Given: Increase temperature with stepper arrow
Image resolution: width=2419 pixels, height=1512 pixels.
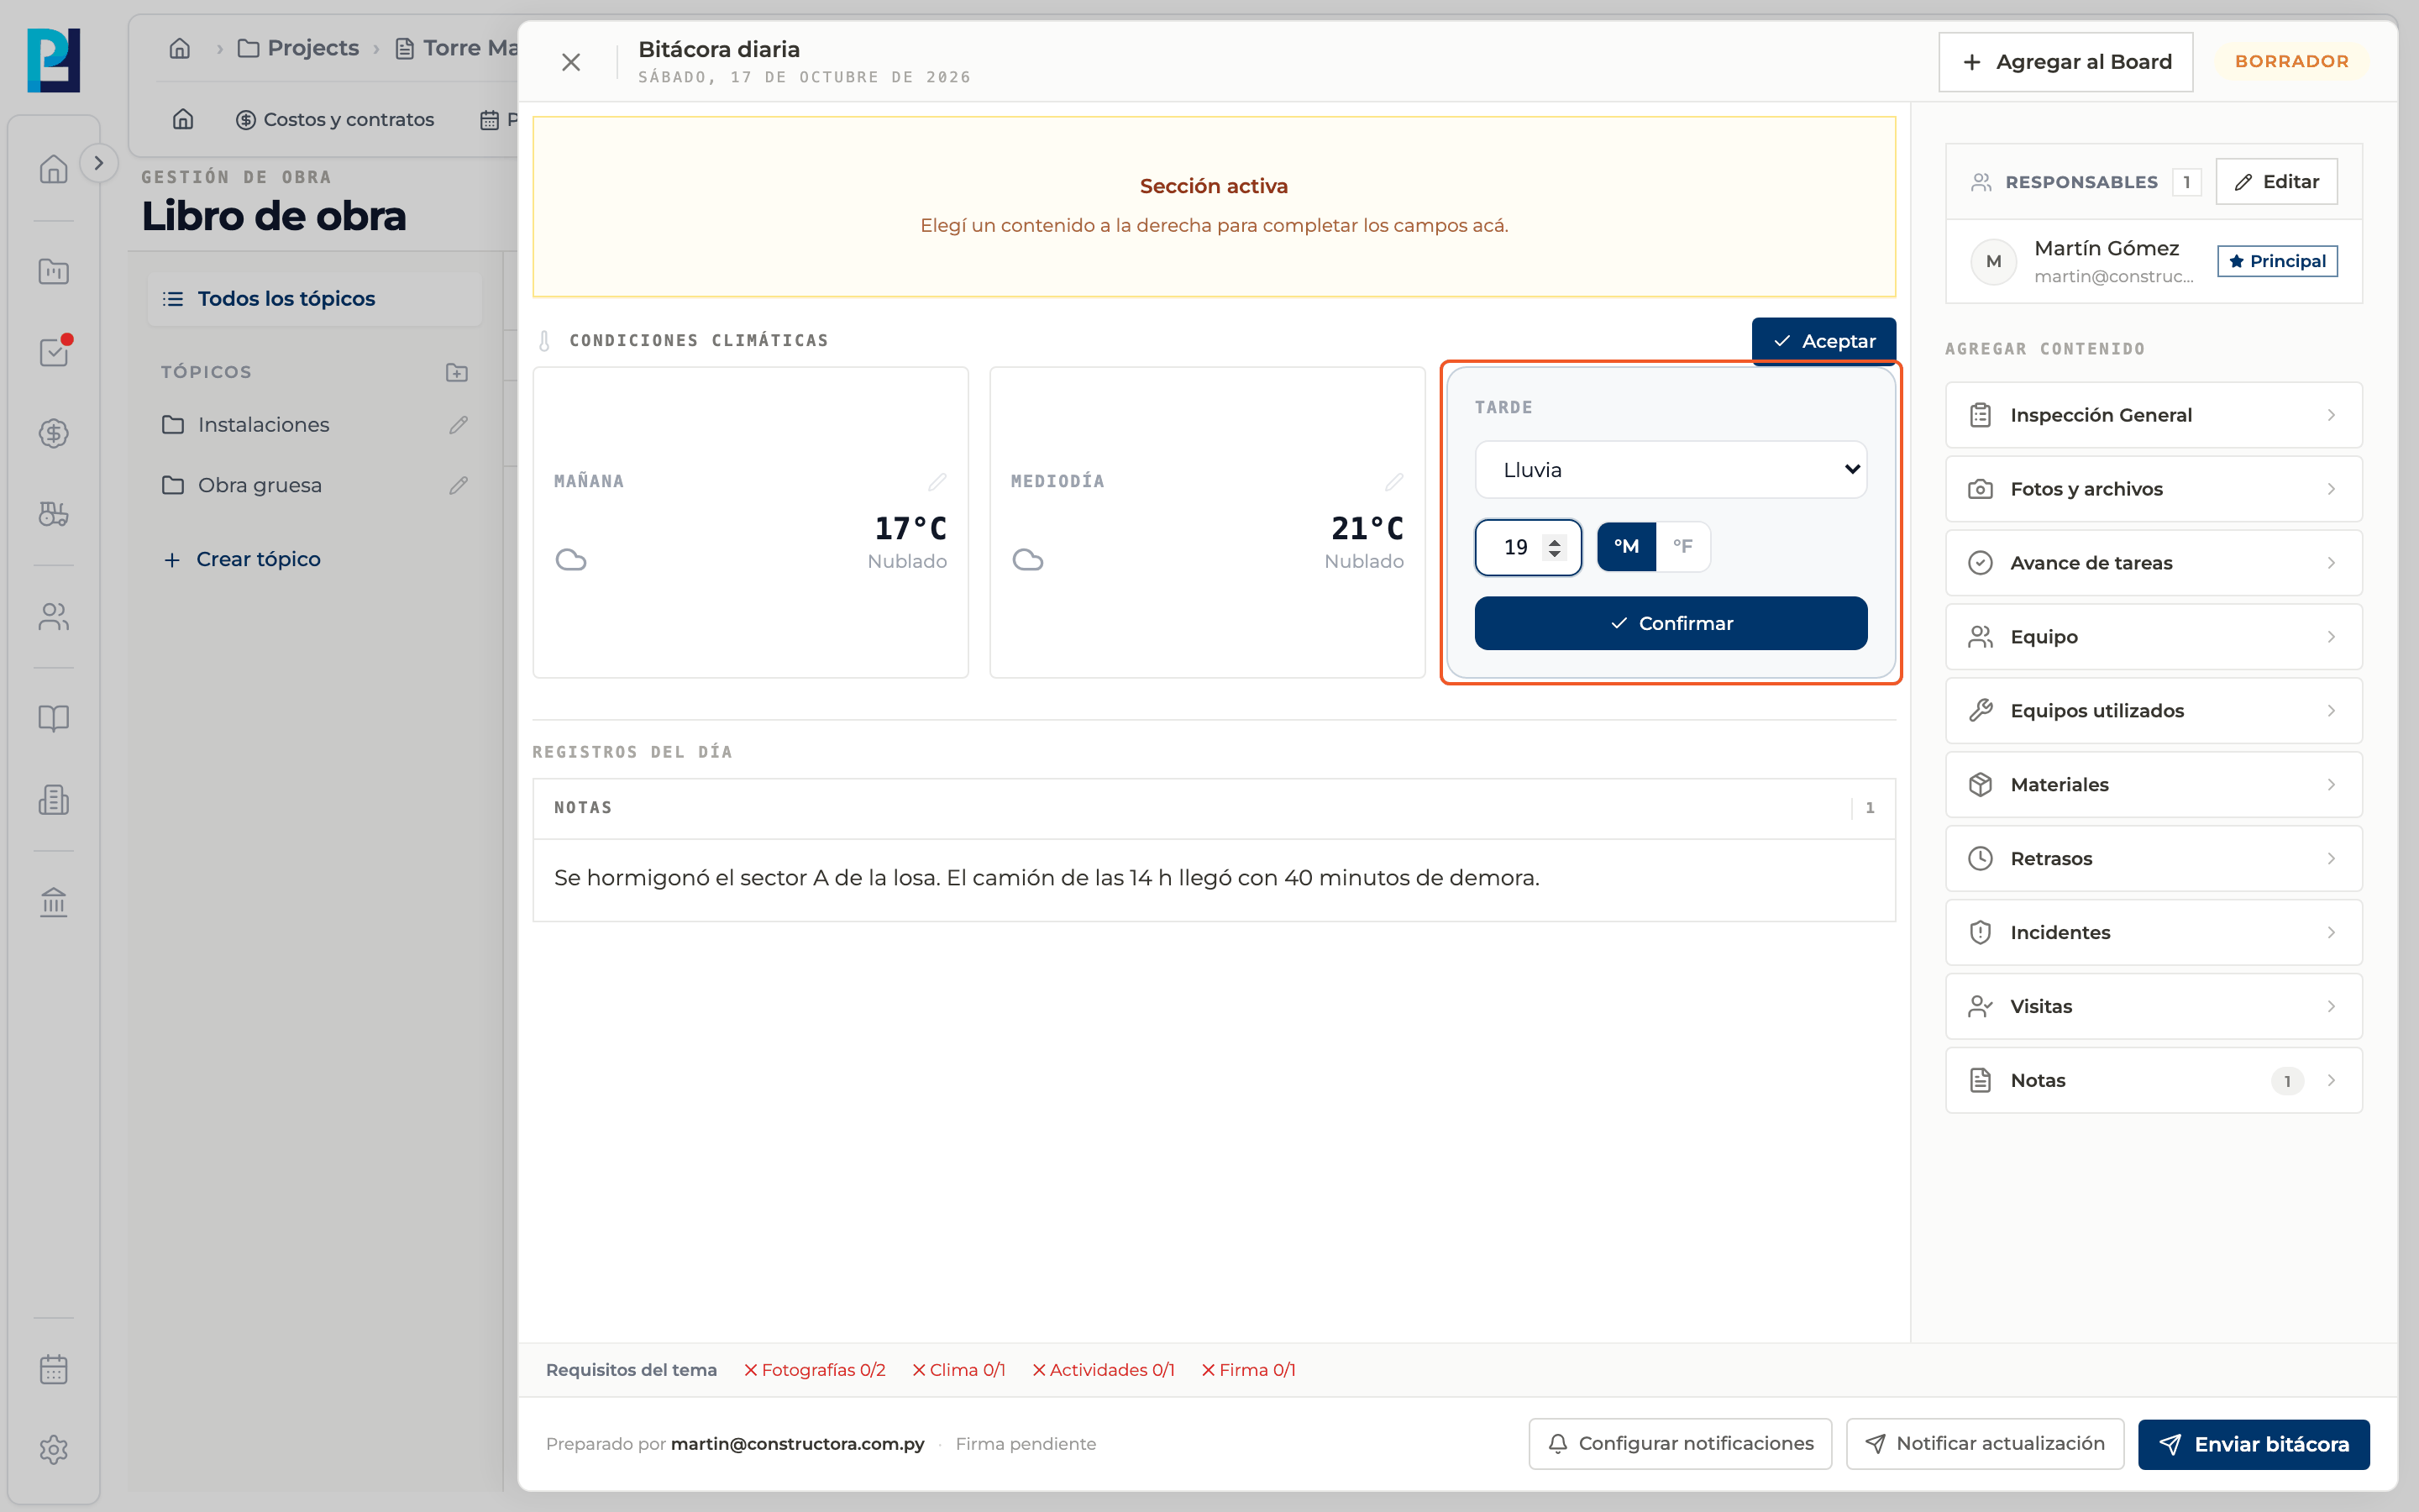Looking at the screenshot, I should click(x=1555, y=541).
